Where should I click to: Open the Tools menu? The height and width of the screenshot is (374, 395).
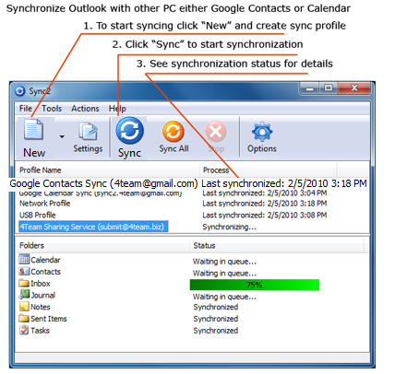click(x=52, y=109)
